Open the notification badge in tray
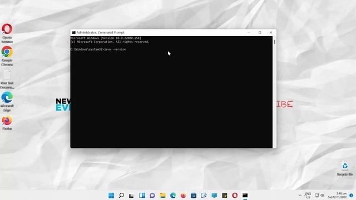The height and width of the screenshot is (200, 356). [351, 195]
